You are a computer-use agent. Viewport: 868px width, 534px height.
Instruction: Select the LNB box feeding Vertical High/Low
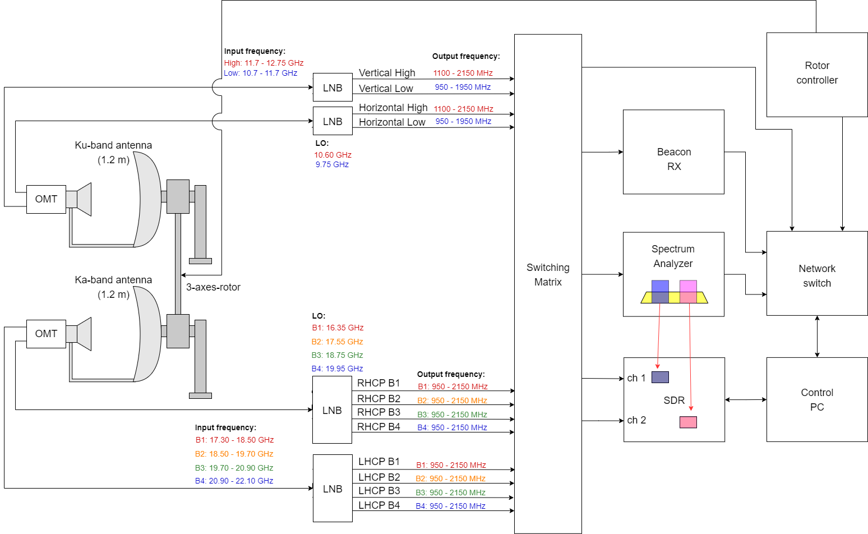[333, 88]
